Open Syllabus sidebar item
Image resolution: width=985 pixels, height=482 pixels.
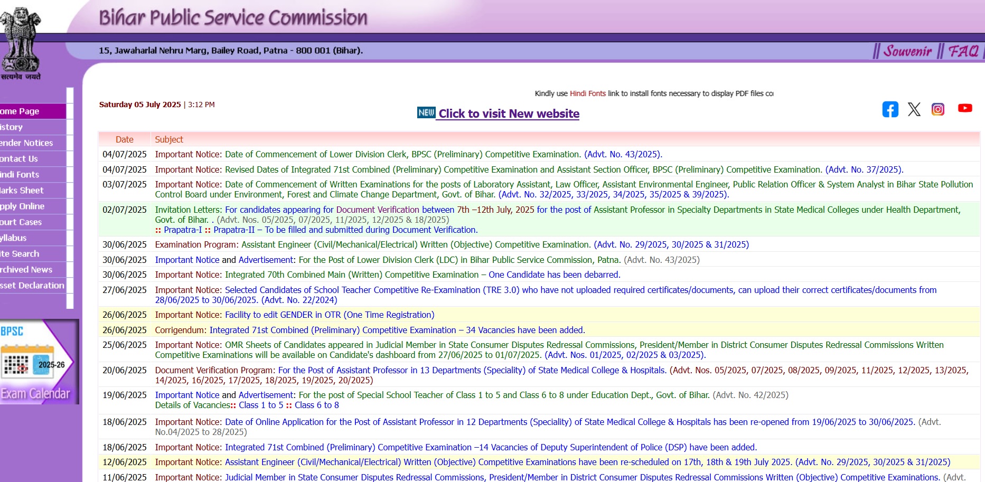(x=33, y=238)
